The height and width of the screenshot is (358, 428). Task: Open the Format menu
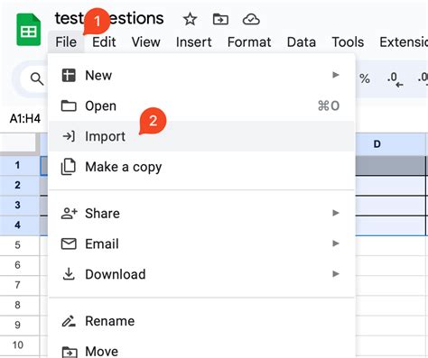249,42
